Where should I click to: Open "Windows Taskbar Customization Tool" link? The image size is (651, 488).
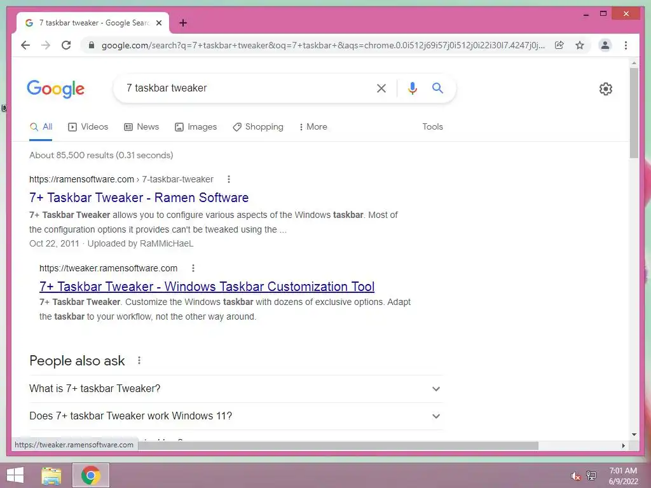207,287
